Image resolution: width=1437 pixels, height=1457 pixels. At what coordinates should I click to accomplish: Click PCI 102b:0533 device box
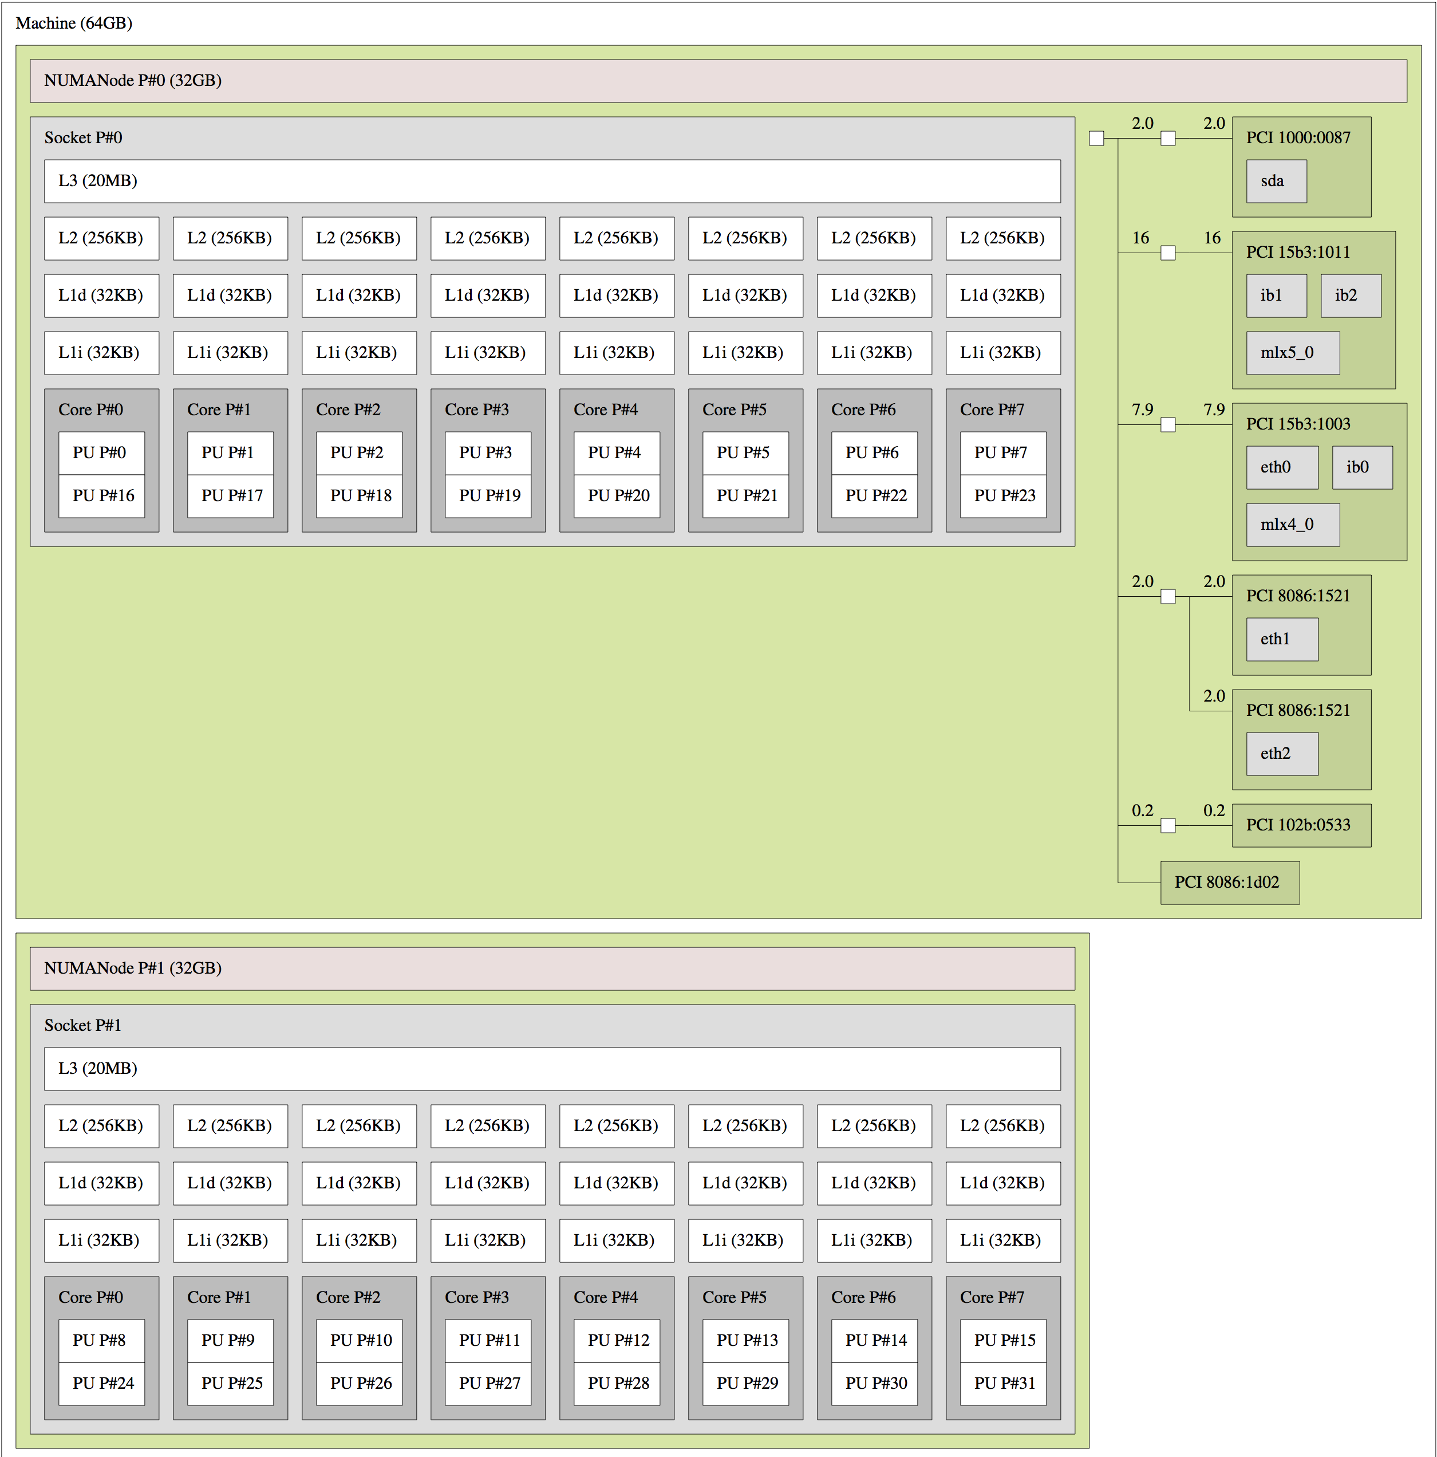click(x=1301, y=826)
